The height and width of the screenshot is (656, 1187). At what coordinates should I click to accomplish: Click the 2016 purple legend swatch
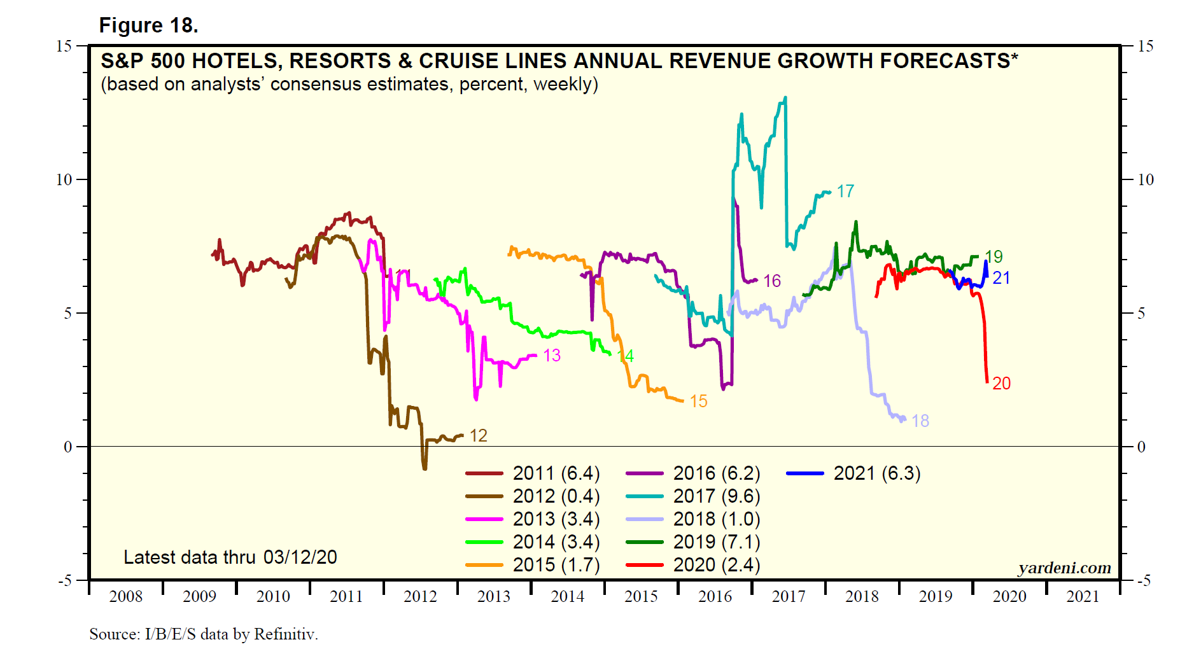tap(644, 473)
